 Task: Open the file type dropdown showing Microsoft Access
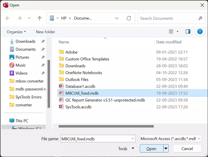(x=171, y=139)
